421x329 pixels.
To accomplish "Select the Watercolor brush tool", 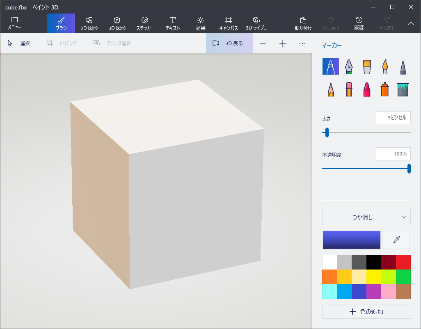I will (x=385, y=66).
